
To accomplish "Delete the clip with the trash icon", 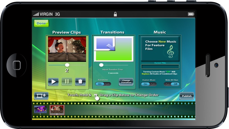I will (x=80, y=81).
